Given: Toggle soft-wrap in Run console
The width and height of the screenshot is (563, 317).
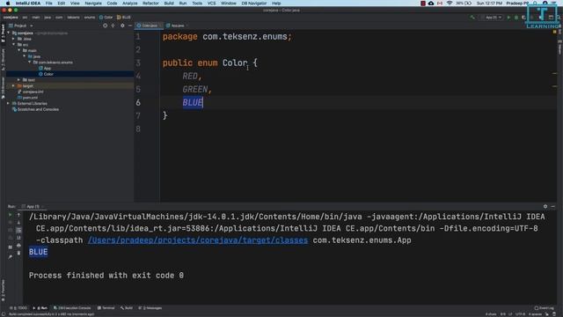Looking at the screenshot, I should point(18,230).
